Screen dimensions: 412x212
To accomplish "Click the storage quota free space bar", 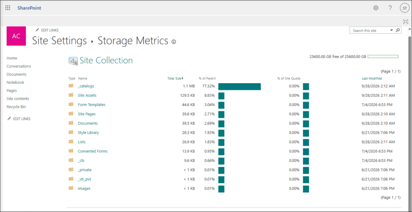I will pos(383,56).
